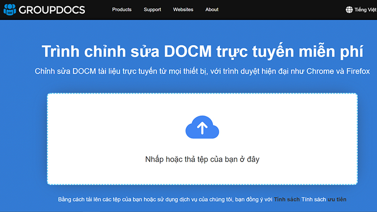
Task: Click the GroupDocs logo icon
Action: coord(9,9)
